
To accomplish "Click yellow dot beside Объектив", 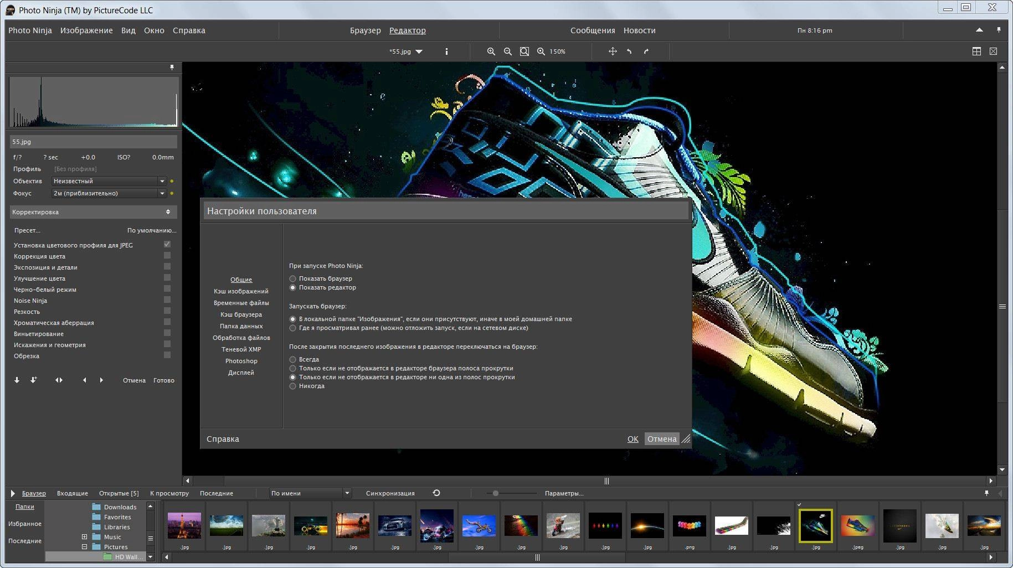I will 172,181.
